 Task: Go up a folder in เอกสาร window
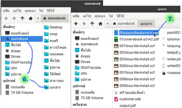pos(92,24)
